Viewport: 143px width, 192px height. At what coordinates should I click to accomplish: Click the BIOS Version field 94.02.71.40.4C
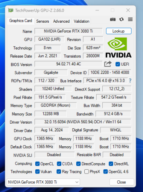(x=68, y=64)
